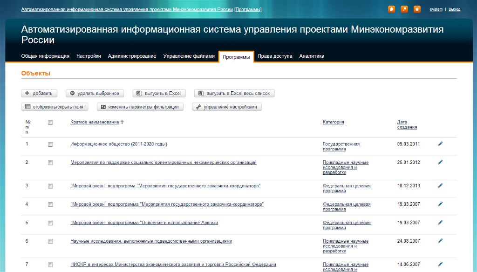This screenshot has width=477, height=272.
Task: Switch to the Администрирование tab
Action: 132,56
